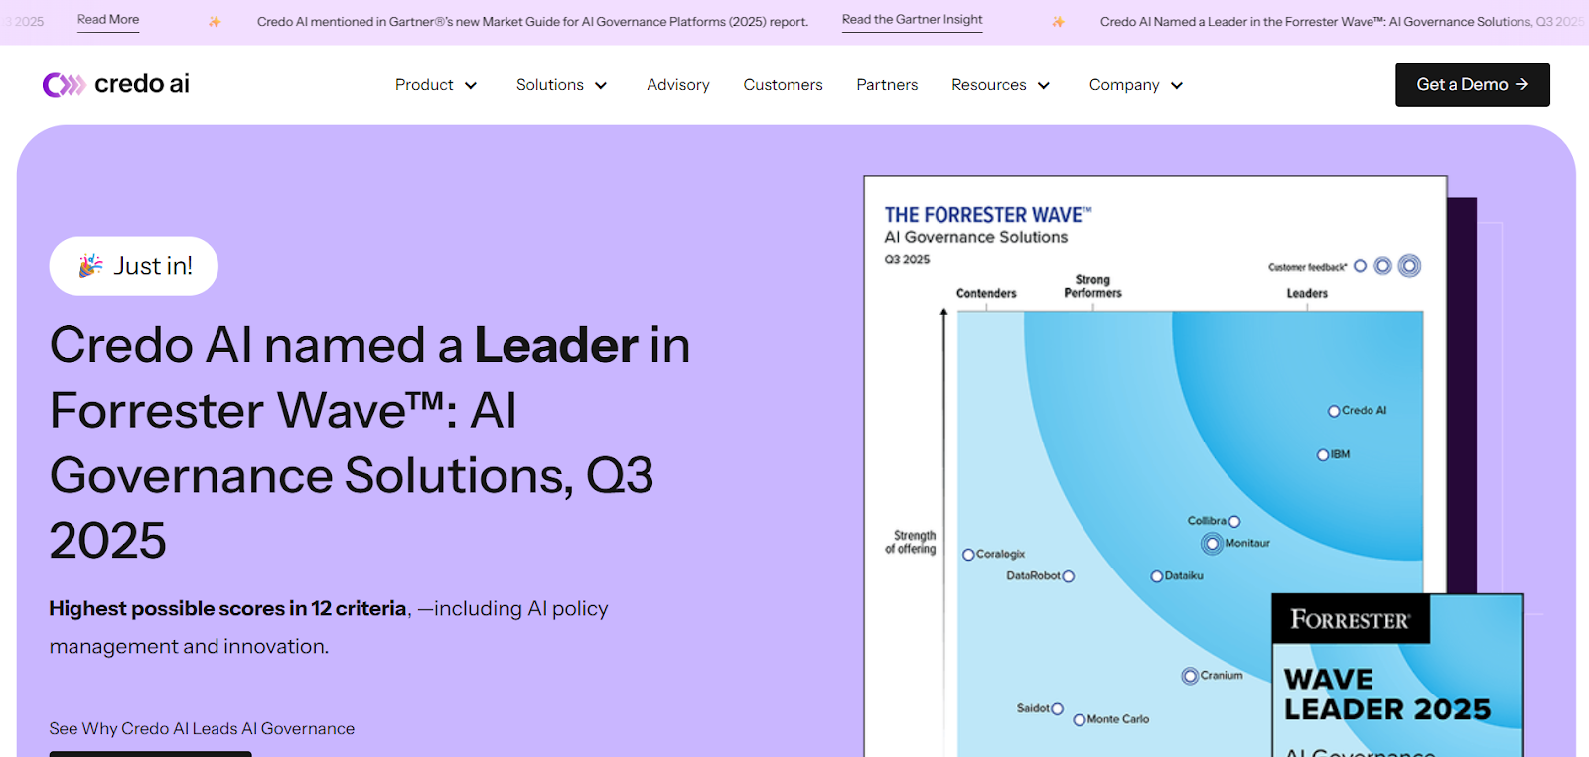Select the largest customer feedback legend circle
This screenshot has height=757, width=1589.
pyautogui.click(x=1409, y=265)
